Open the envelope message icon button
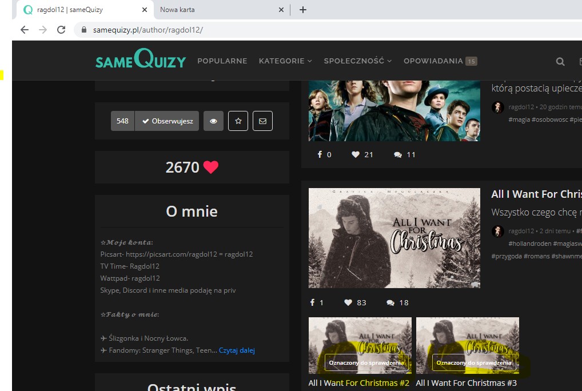 (x=262, y=121)
